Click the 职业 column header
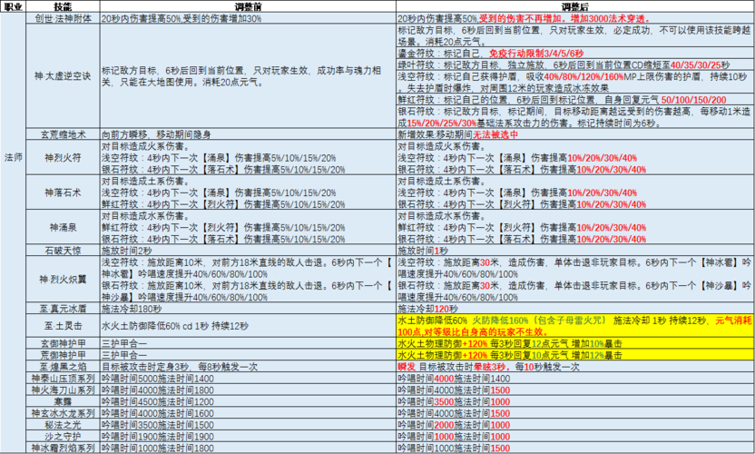755x454 pixels. pyautogui.click(x=13, y=6)
